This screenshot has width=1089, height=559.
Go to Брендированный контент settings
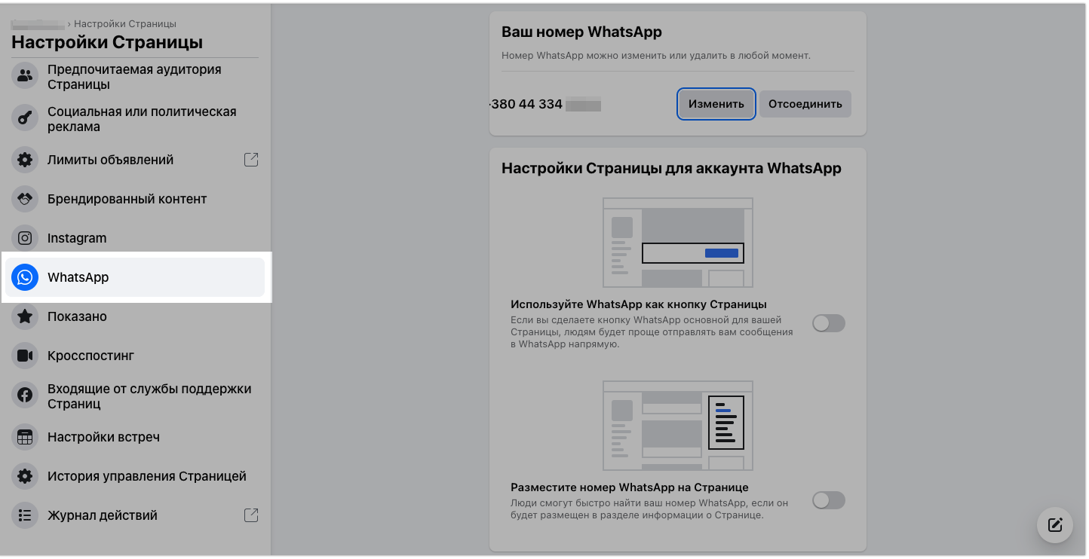tap(134, 199)
